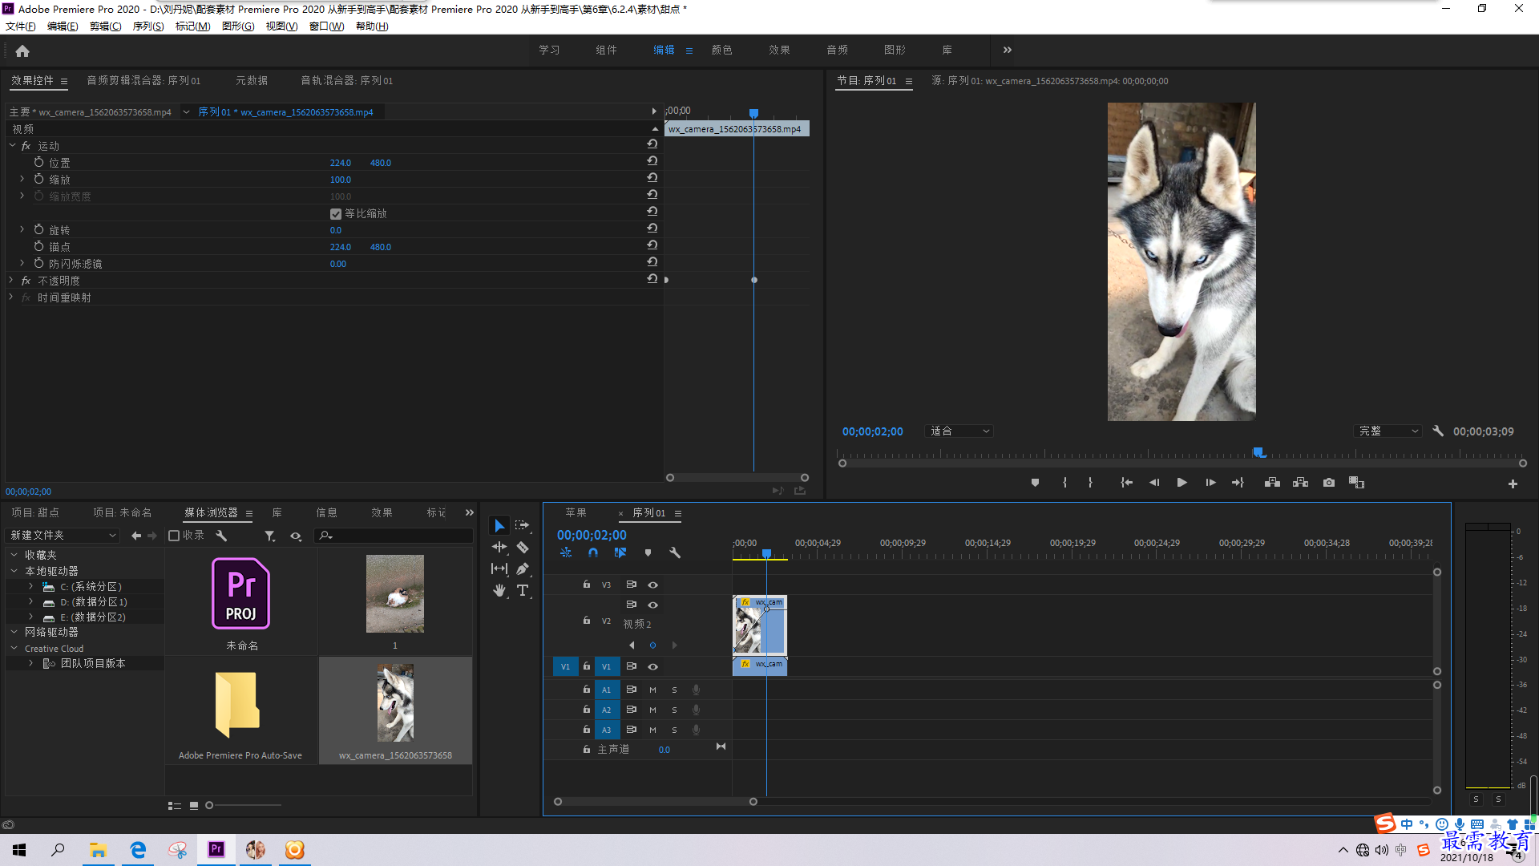Toggle animation stopwatch for Rotation
This screenshot has height=866, width=1539.
tap(38, 229)
